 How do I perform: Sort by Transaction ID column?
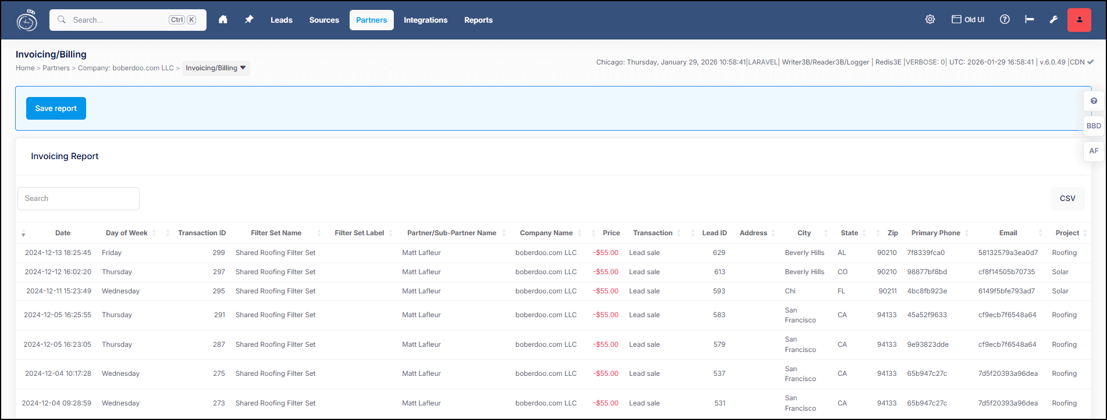coord(202,233)
